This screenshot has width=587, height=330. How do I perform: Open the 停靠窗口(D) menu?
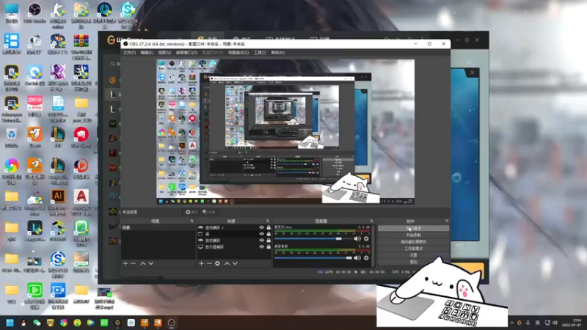tap(186, 53)
